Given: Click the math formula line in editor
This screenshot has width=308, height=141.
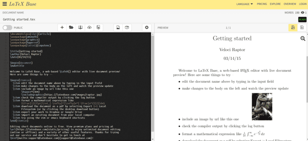Looking at the screenshot, I should click(x=63, y=103).
